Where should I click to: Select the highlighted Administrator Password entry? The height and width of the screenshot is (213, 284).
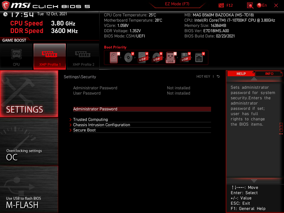click(142, 109)
